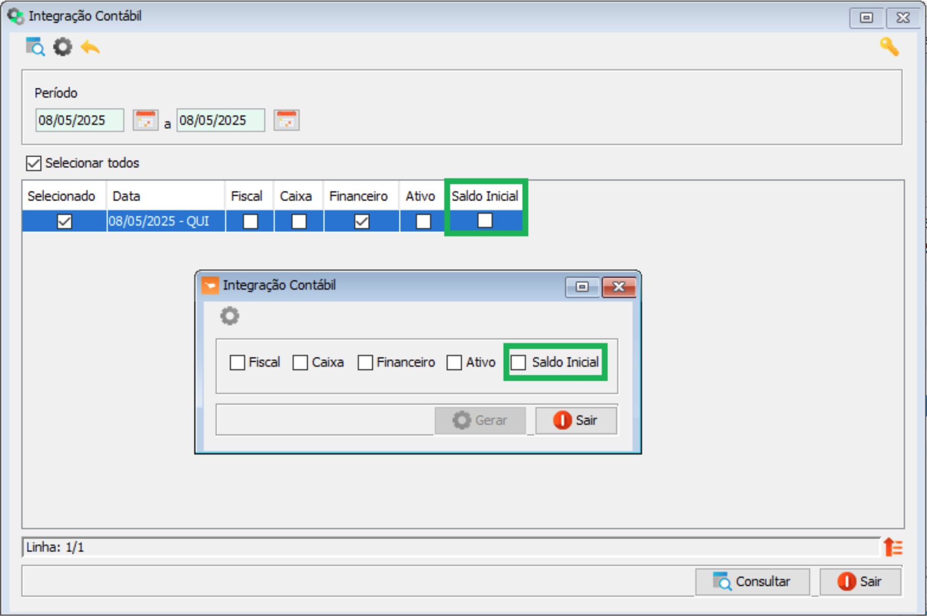Viewport: 927px width, 616px height.
Task: Click the gear icon in the main toolbar
Action: 63,47
